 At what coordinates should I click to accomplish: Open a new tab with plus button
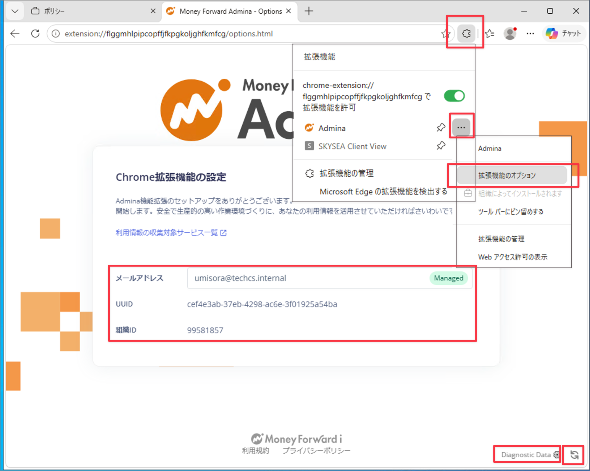(x=309, y=11)
